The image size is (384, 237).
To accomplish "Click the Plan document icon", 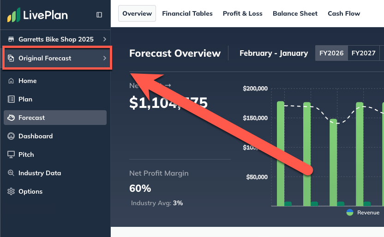I will pos(11,99).
